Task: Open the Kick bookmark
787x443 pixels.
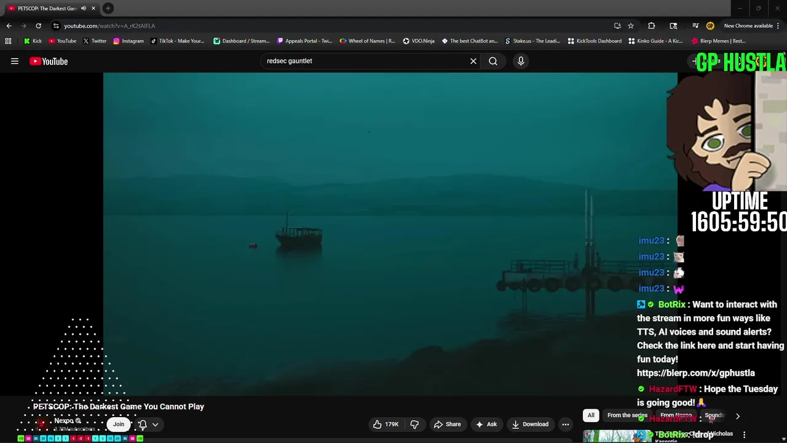Action: pyautogui.click(x=33, y=41)
